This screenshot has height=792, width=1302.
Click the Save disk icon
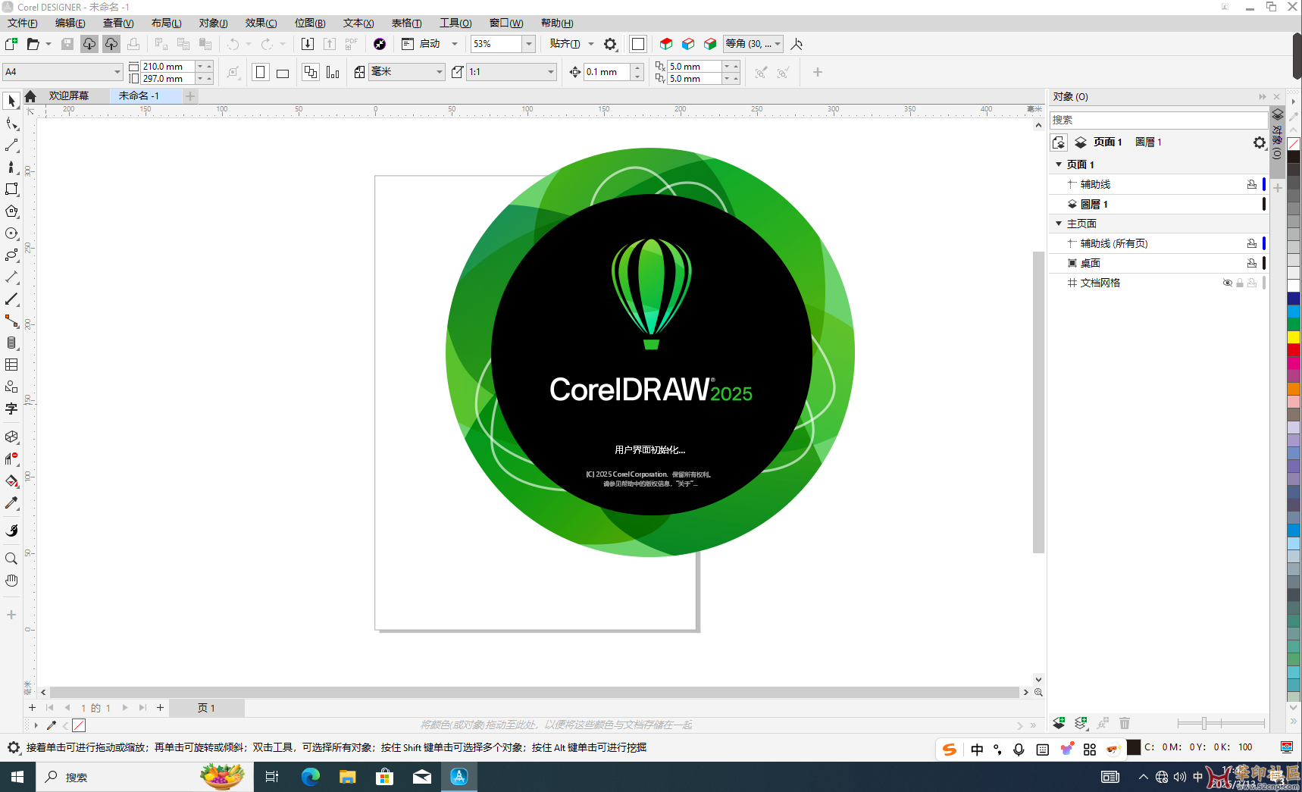[67, 44]
